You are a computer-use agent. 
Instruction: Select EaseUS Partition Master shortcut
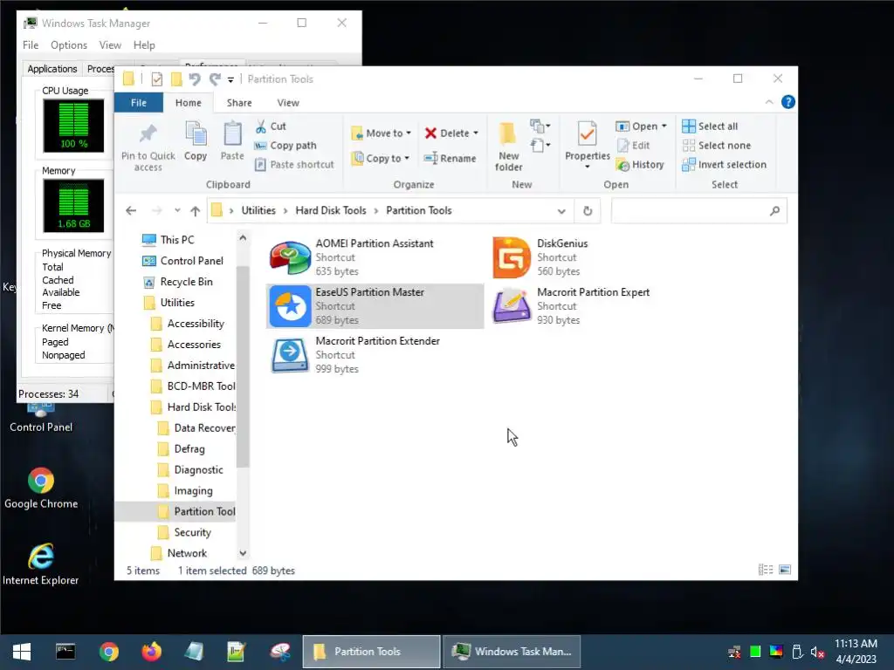click(374, 306)
